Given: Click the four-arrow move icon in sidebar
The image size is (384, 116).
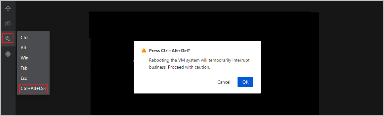Looking at the screenshot, I should click(x=8, y=8).
